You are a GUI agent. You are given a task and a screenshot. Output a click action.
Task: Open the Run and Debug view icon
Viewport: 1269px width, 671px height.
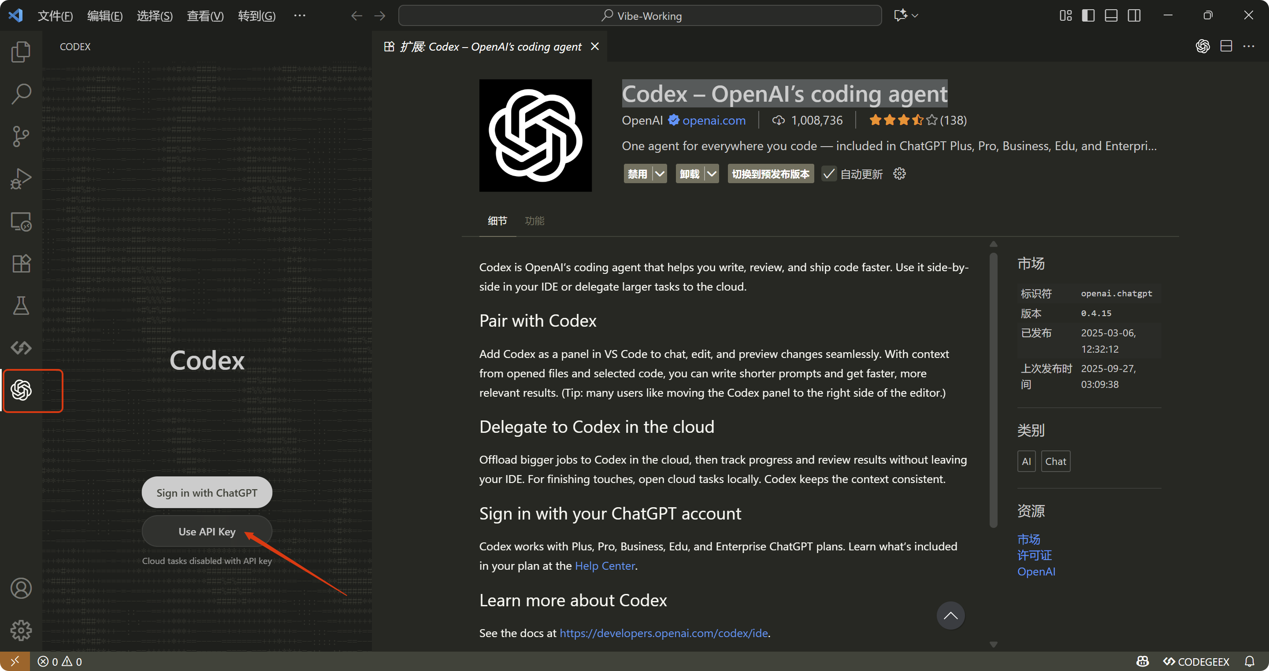pyautogui.click(x=21, y=179)
